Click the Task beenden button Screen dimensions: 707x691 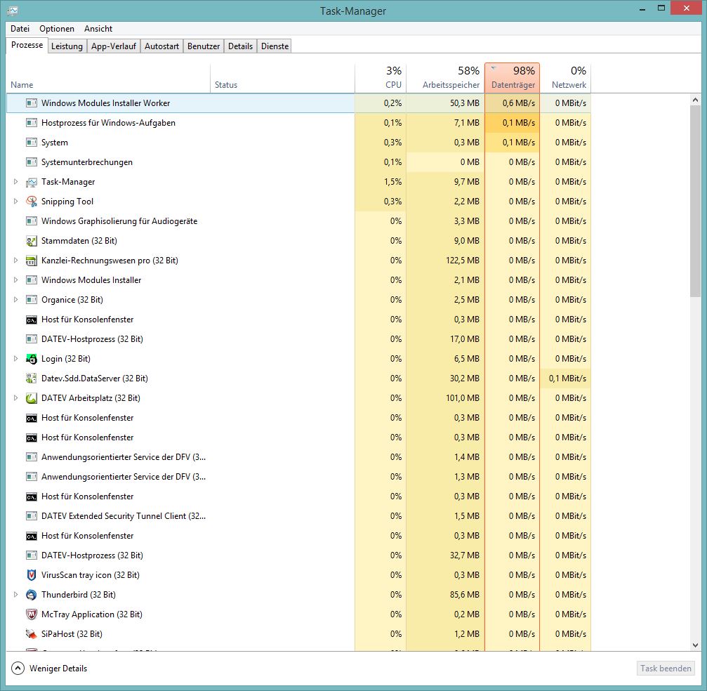pyautogui.click(x=666, y=668)
